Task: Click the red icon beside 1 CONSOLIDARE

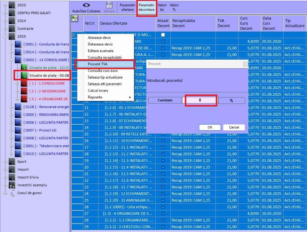Action: [24, 83]
